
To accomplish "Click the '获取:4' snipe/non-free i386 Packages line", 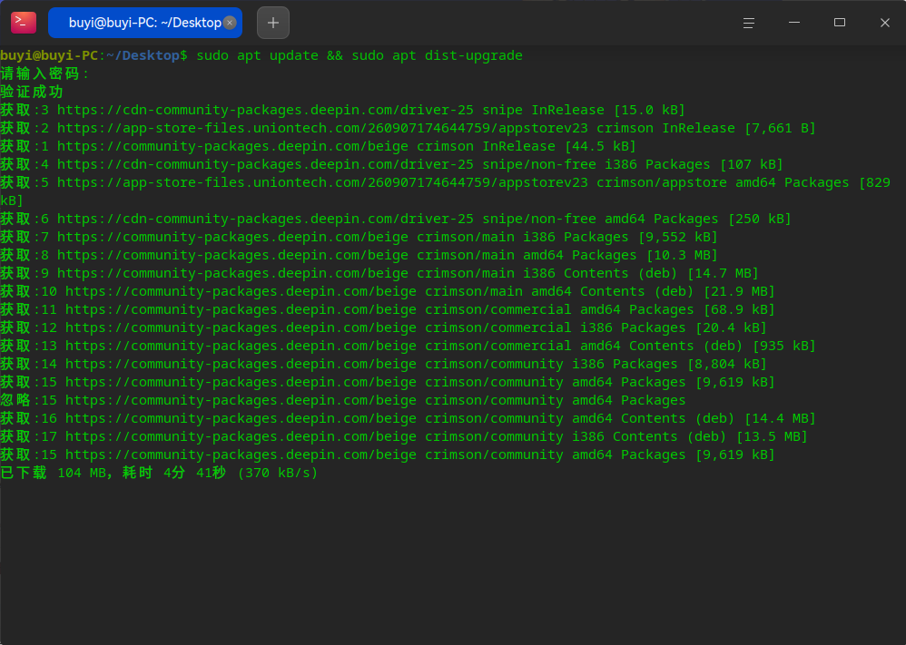I will 392,164.
